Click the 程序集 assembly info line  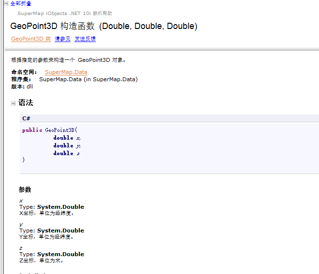coord(74,79)
